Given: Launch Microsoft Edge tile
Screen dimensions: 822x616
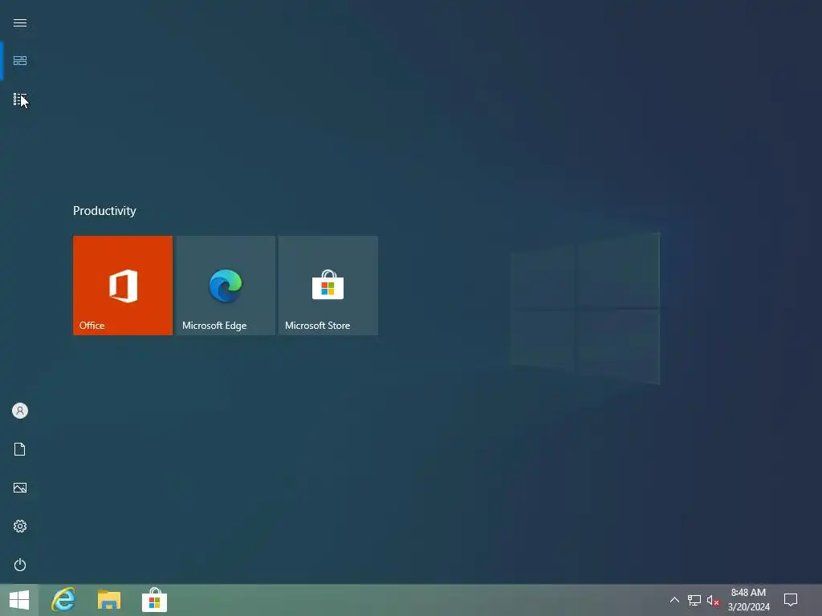Looking at the screenshot, I should 226,286.
